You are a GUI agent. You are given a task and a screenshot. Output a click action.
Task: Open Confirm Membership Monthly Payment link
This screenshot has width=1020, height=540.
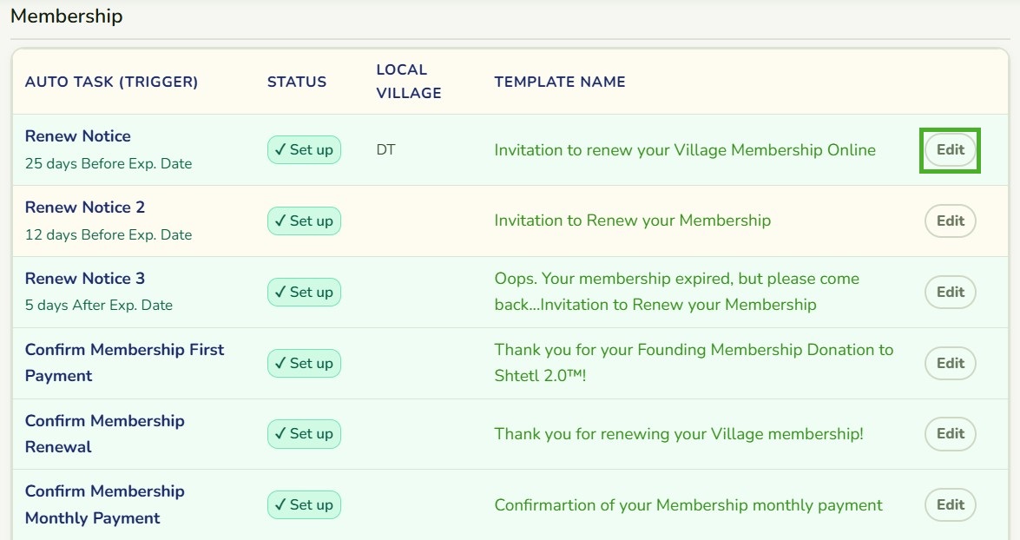tap(105, 504)
